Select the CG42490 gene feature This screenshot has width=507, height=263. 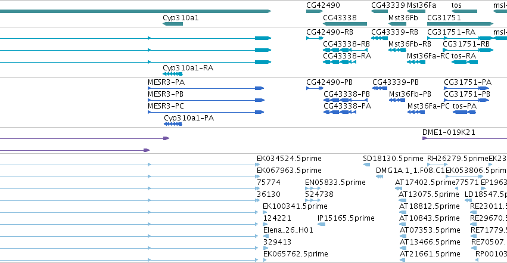[315, 12]
